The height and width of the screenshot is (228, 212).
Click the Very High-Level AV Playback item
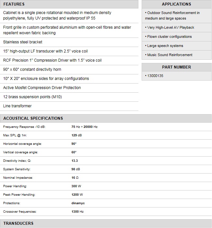point(171,28)
